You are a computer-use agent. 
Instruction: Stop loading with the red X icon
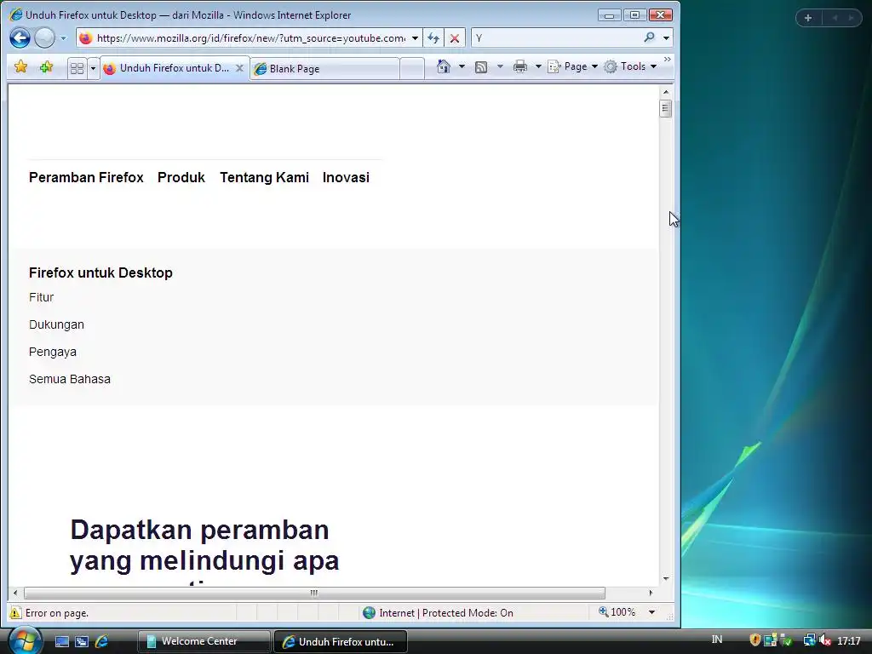[455, 37]
